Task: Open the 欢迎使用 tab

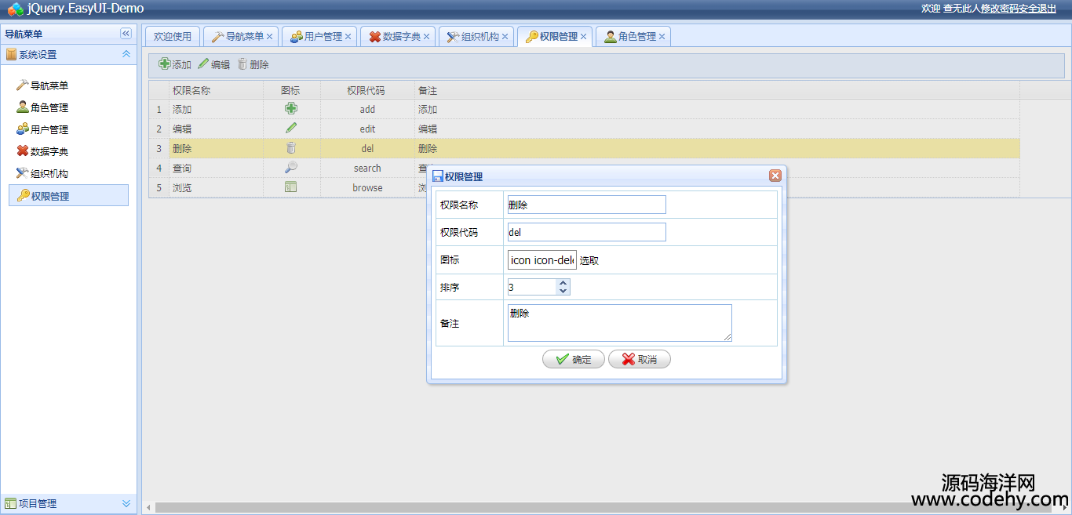Action: (x=172, y=37)
